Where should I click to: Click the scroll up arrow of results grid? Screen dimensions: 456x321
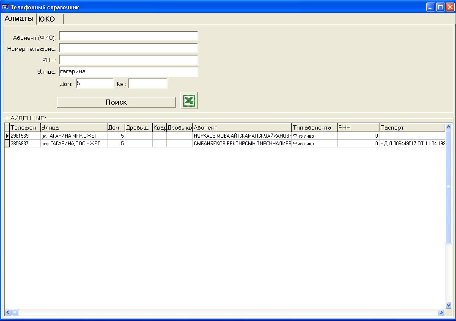[x=448, y=127]
